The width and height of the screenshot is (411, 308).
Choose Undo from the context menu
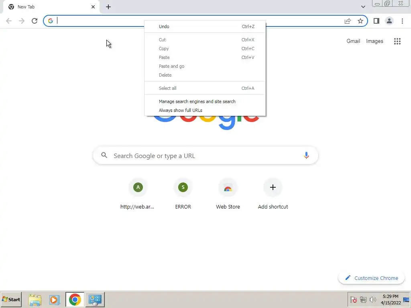(205, 26)
